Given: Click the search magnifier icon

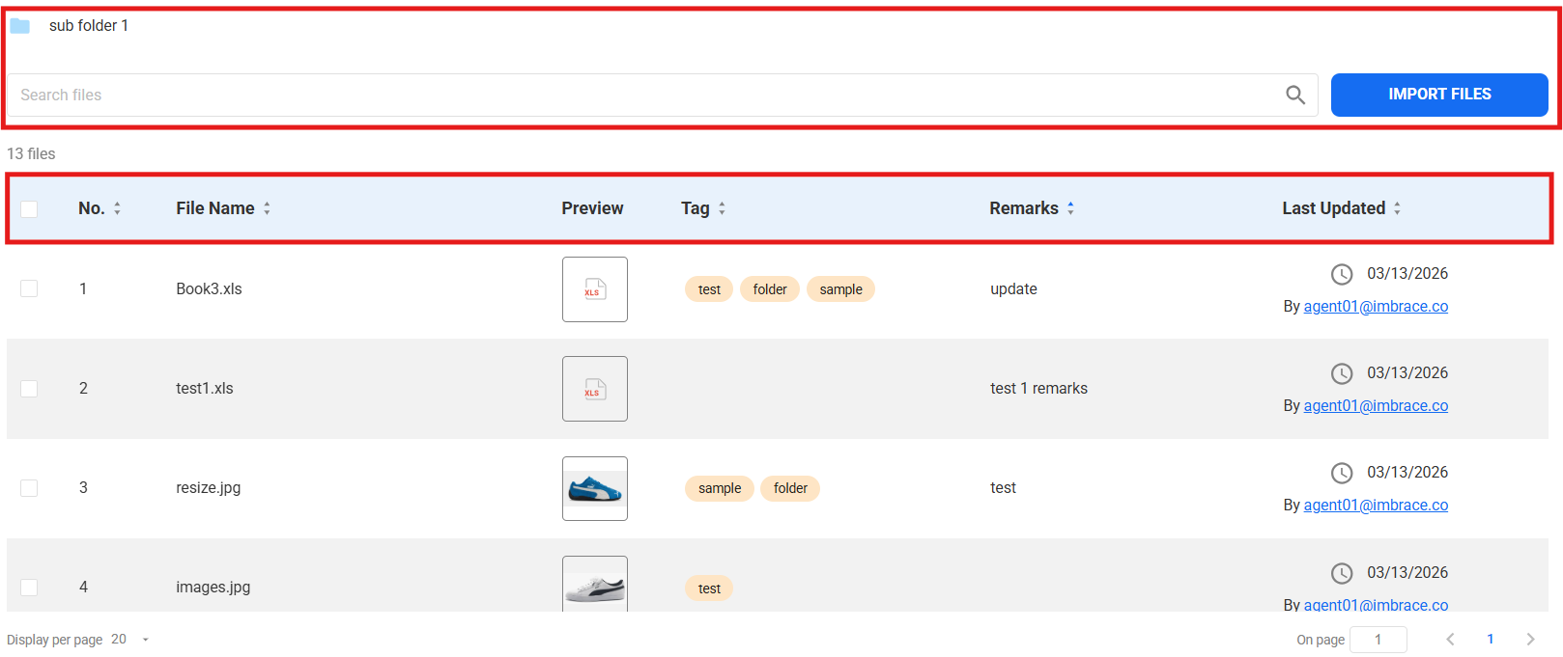Looking at the screenshot, I should (x=1295, y=95).
